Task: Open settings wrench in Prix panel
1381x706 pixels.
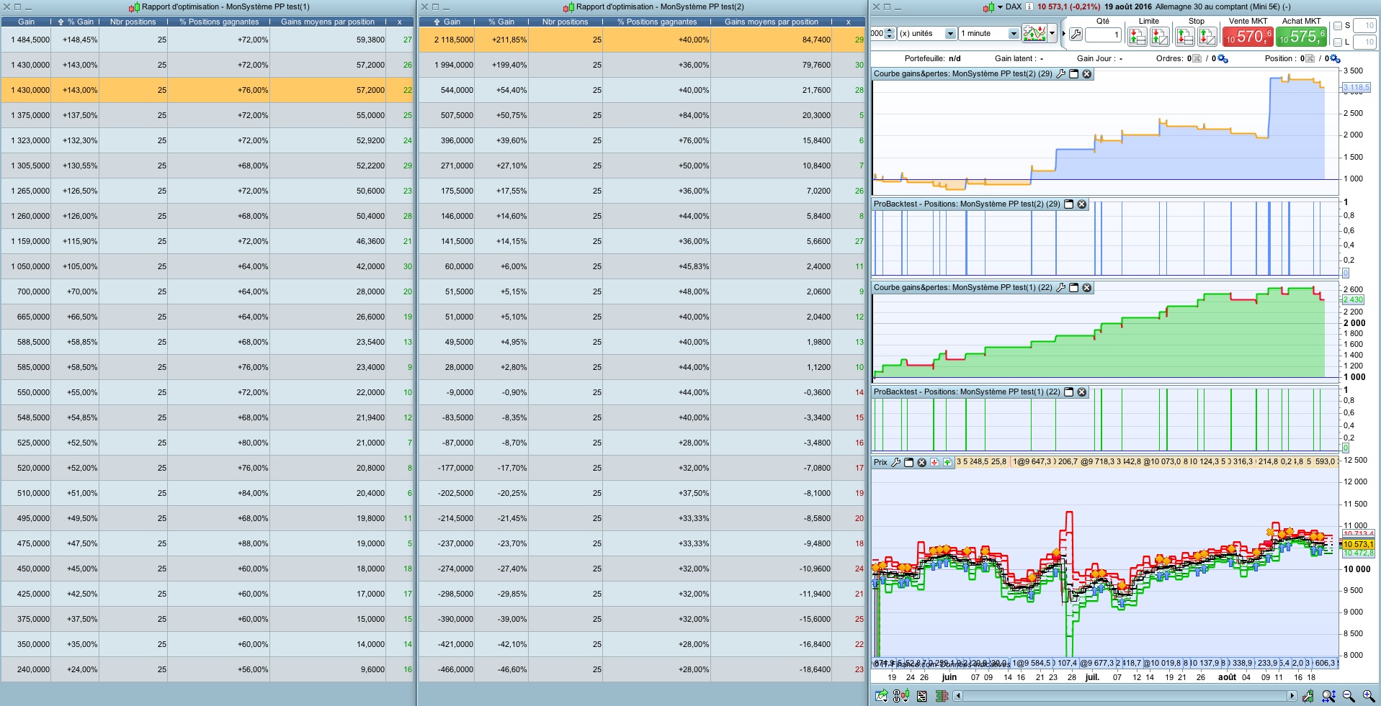Action: (x=895, y=462)
